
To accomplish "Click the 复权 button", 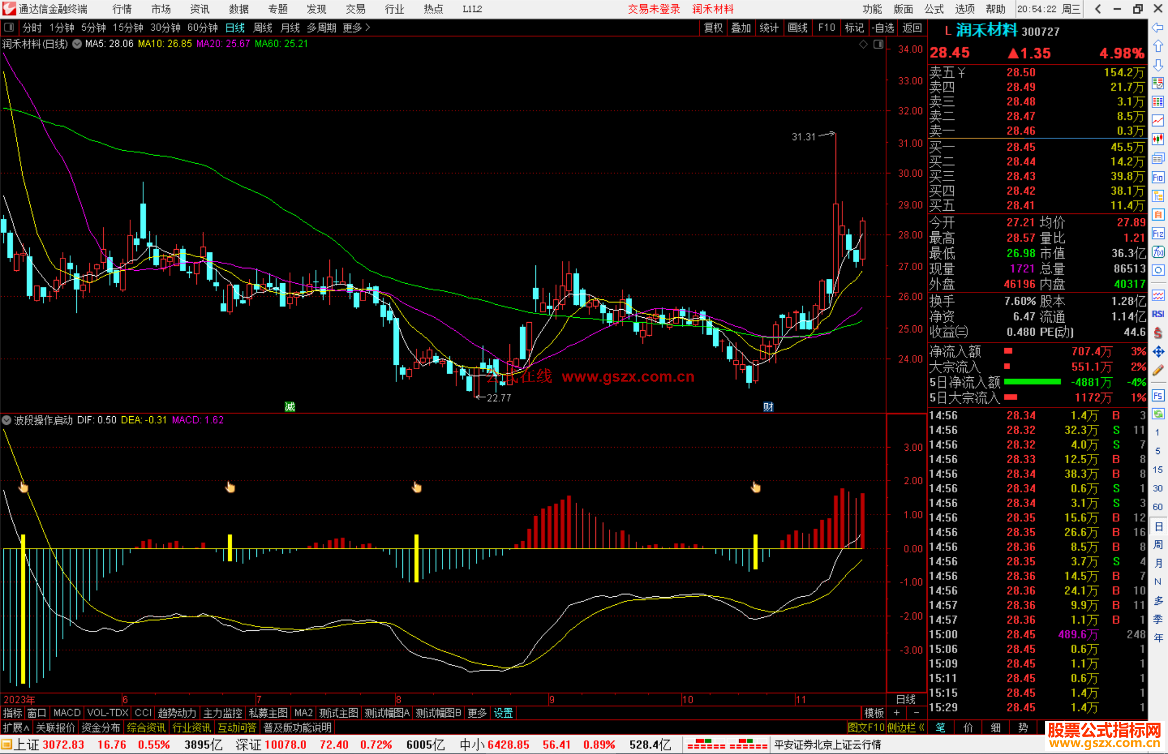I will point(713,28).
